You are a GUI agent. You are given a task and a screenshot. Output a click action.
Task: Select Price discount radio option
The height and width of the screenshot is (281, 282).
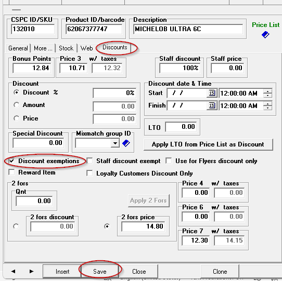[x=16, y=118]
